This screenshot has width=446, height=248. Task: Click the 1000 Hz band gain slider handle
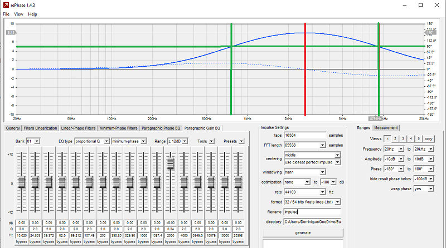(x=143, y=182)
